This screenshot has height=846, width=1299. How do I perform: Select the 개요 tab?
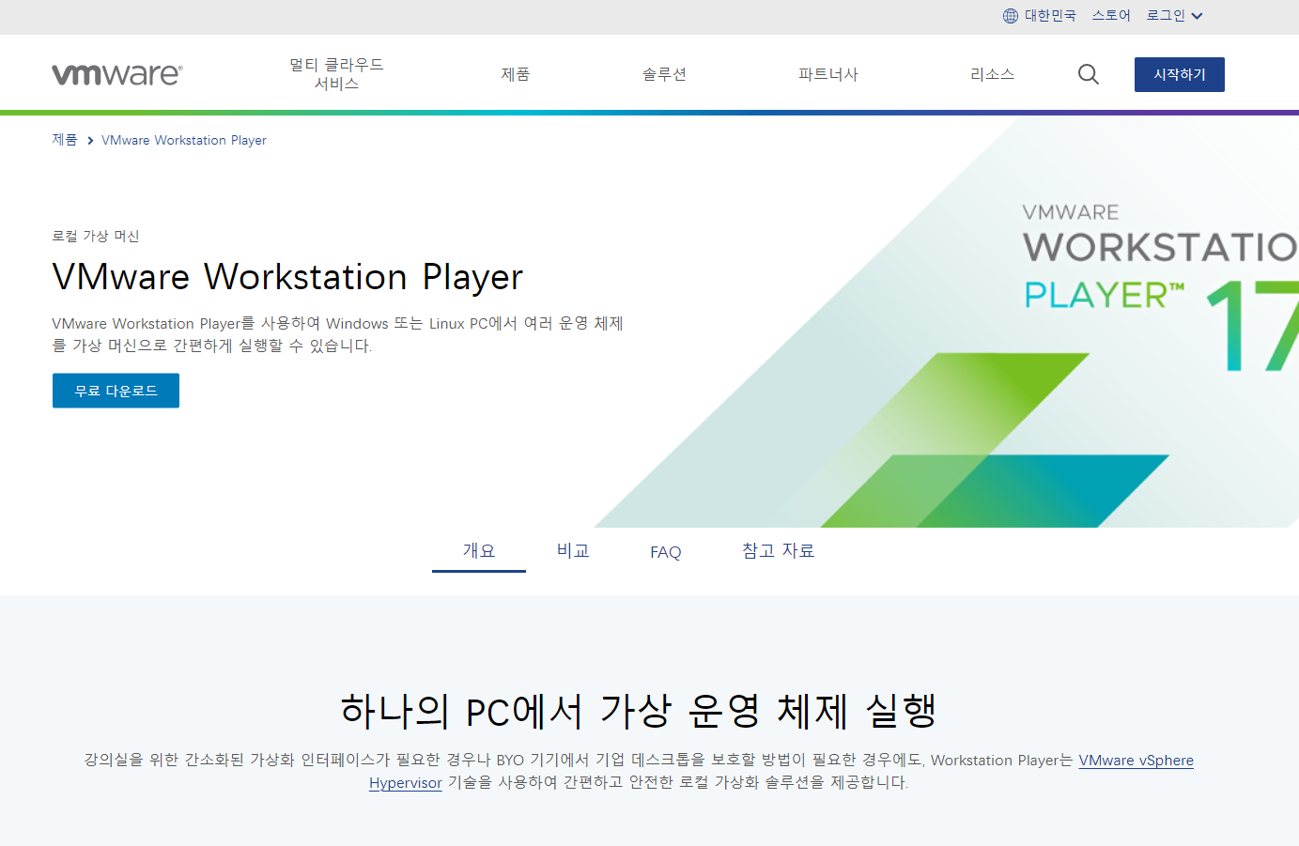479,551
